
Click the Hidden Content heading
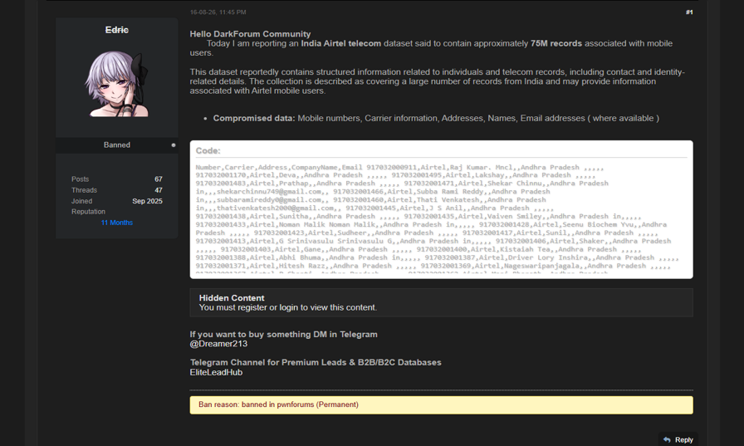pyautogui.click(x=232, y=298)
